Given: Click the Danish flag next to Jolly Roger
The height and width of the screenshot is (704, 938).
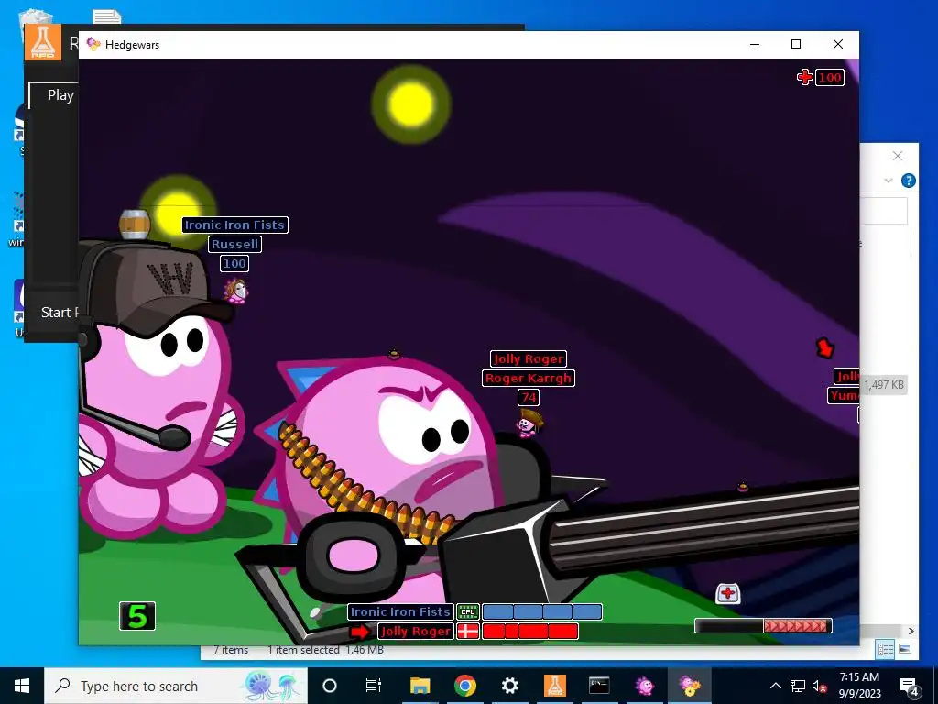Looking at the screenshot, I should coord(468,631).
